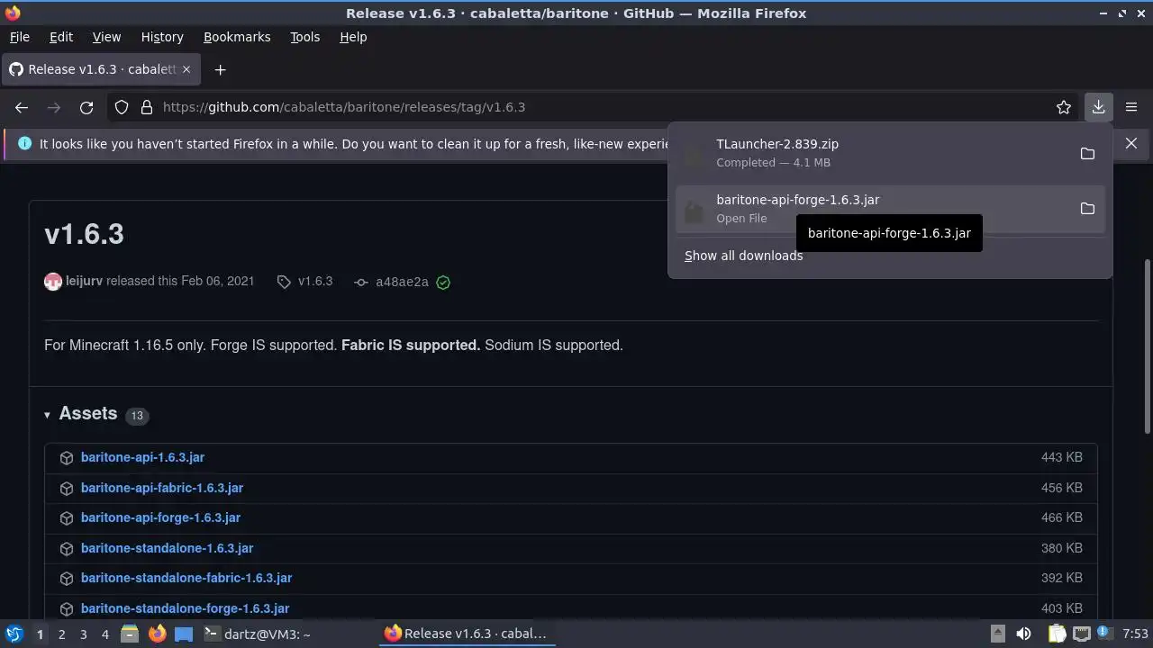Reload the current page
Viewport: 1153px width, 648px height.
point(86,107)
